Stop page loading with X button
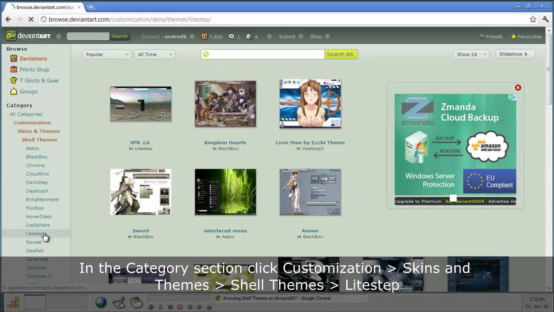This screenshot has width=554, height=312. point(31,19)
